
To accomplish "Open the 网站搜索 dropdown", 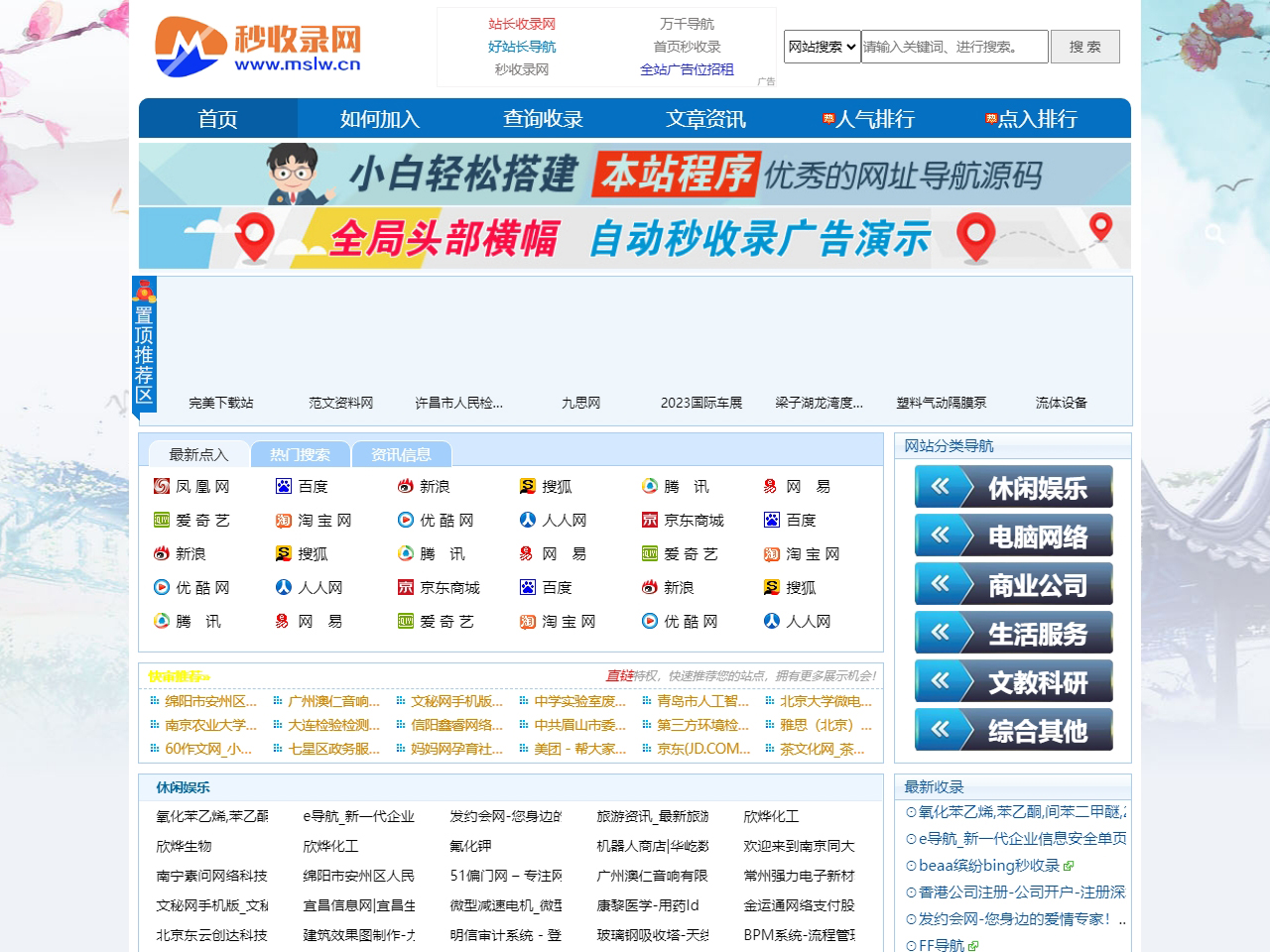I will click(822, 47).
